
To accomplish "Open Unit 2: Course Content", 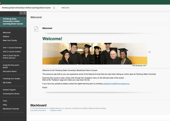I will click(12, 52).
